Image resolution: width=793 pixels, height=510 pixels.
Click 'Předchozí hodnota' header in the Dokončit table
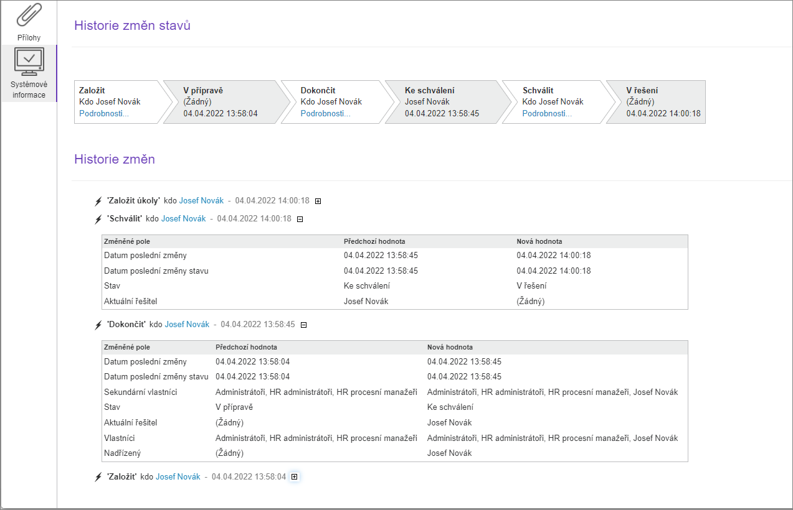tap(247, 347)
